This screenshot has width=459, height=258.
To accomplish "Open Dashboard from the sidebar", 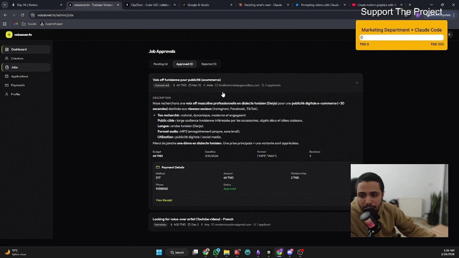I will (x=26, y=49).
